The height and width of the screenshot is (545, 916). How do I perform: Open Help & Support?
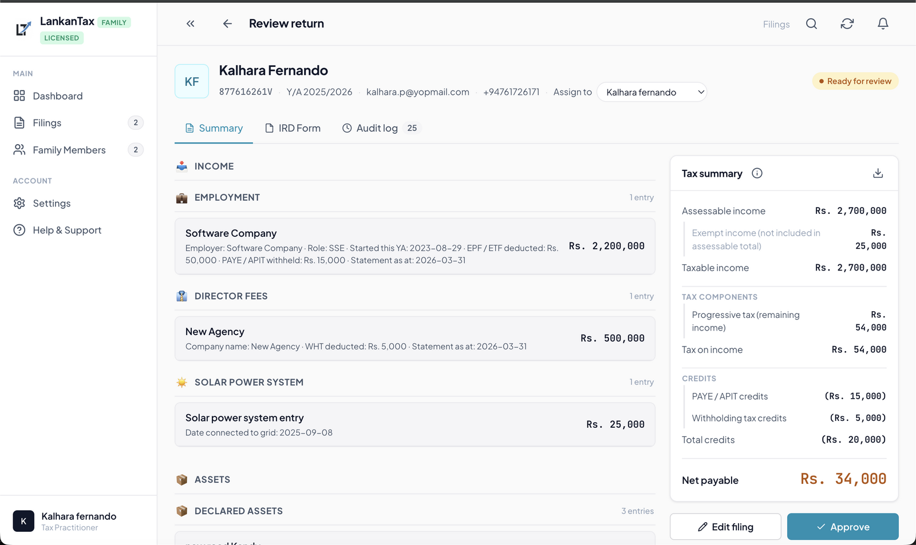78,230
